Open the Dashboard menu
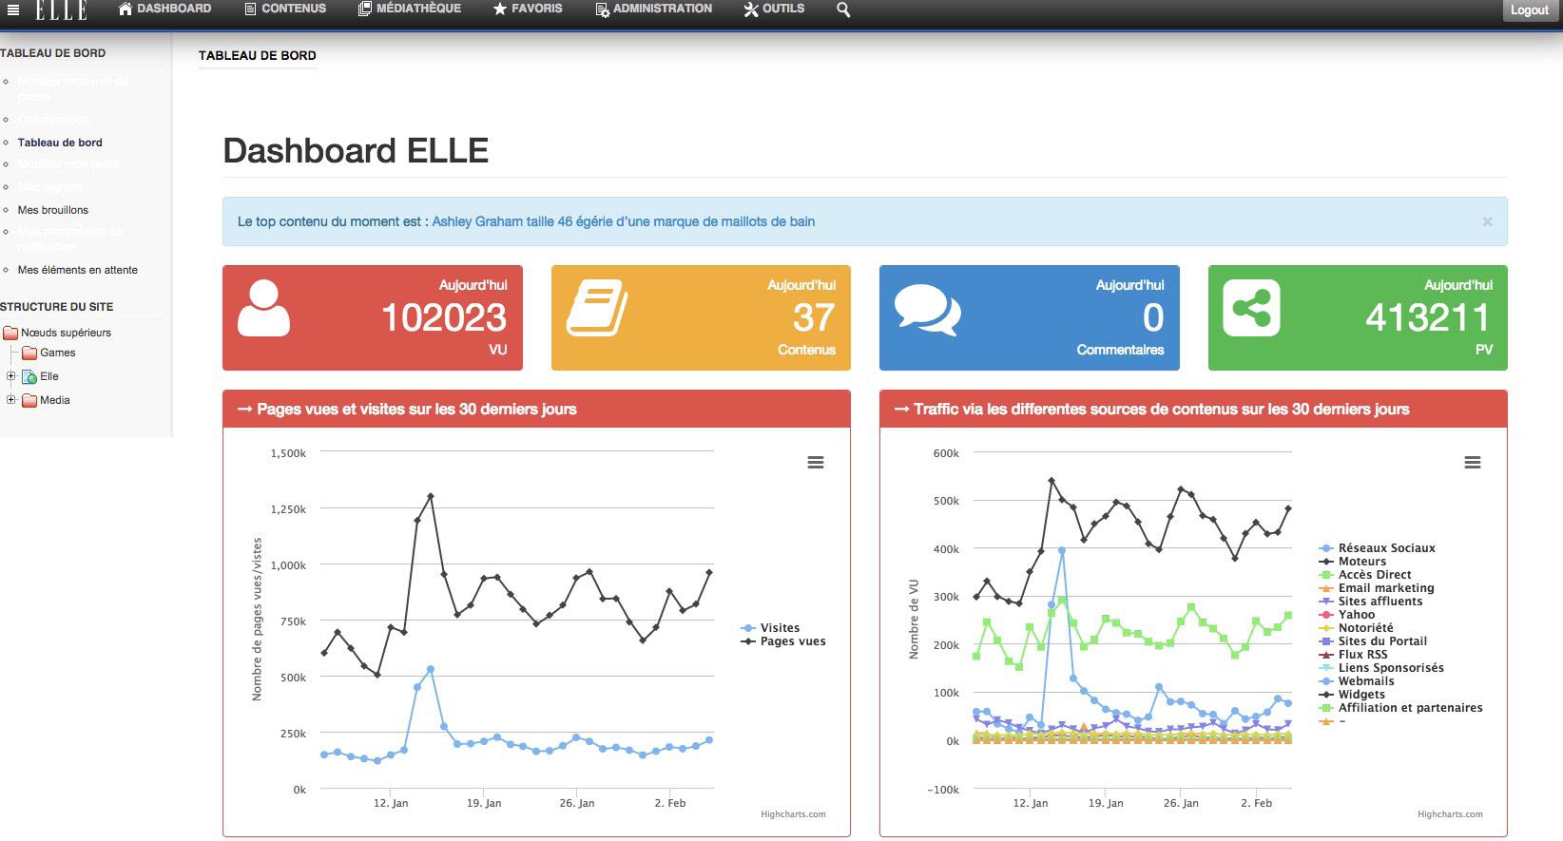The image size is (1563, 841). 164,9
